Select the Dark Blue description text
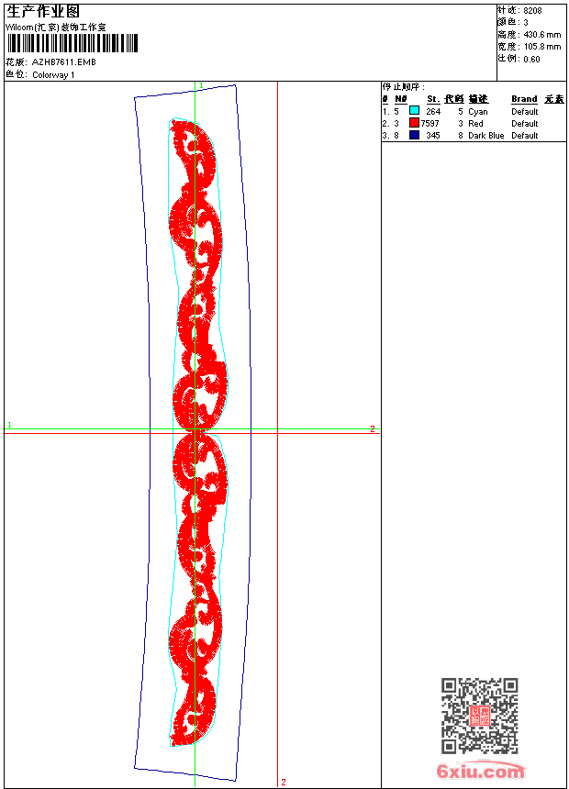Screen dimensions: 569x789 point(485,136)
